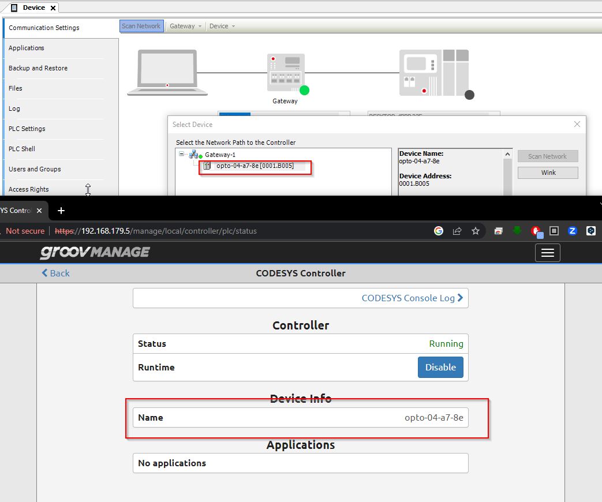Screen dimensions: 602x502
Task: Click the red shield extension icon
Action: pos(536,231)
